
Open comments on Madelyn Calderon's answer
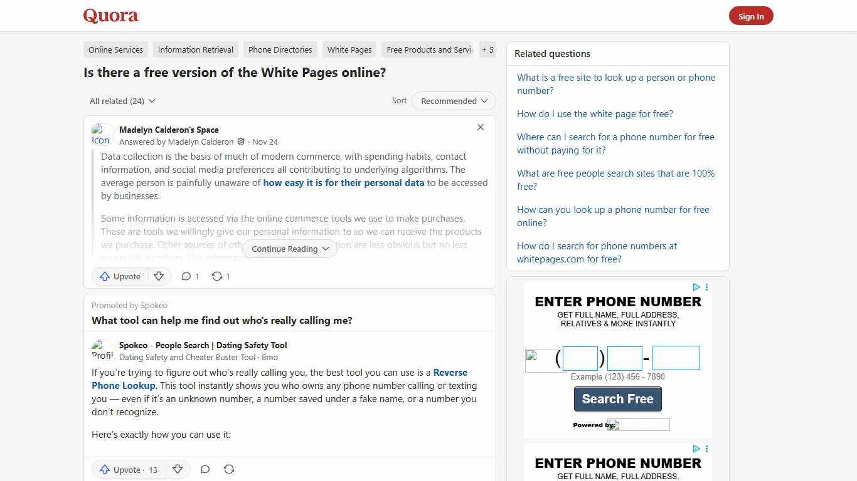pos(187,276)
